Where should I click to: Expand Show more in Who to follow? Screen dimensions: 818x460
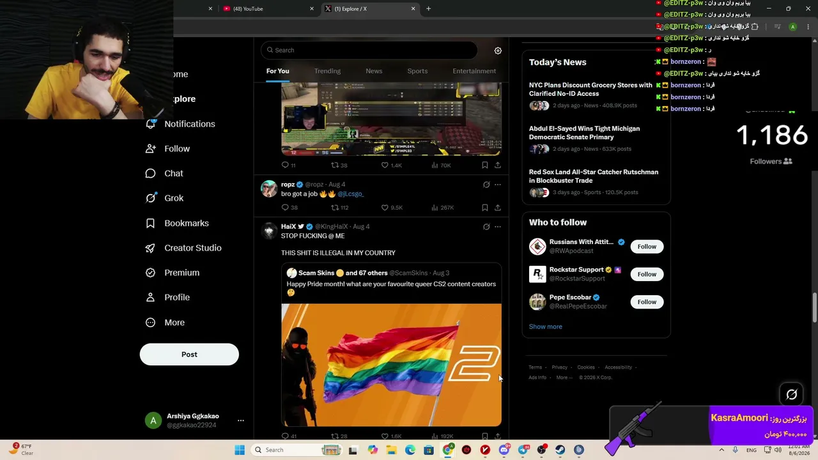545,326
